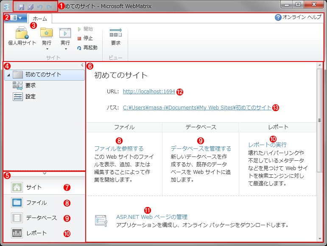The width and height of the screenshot is (327, 246).
Task: Switch to the サイト workspace
Action: [44, 187]
